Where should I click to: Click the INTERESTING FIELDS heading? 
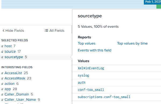17,67
